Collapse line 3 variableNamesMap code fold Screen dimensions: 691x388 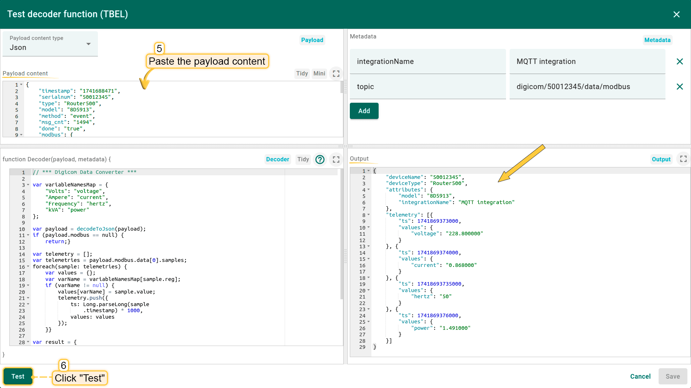coord(28,185)
